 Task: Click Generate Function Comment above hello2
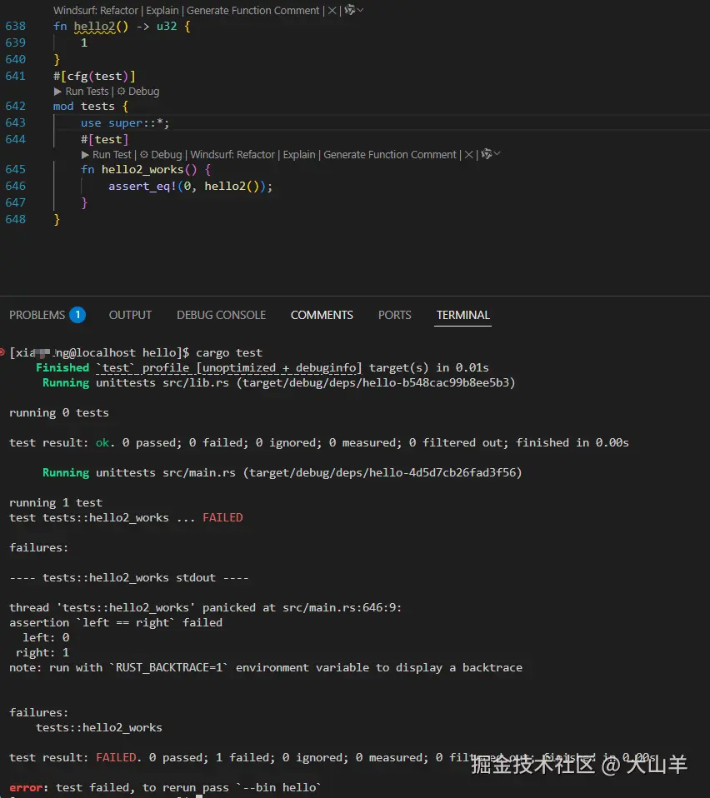point(253,11)
